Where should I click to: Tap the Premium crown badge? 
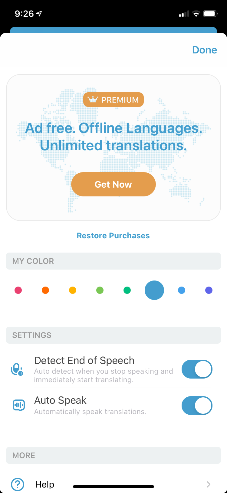pyautogui.click(x=113, y=100)
